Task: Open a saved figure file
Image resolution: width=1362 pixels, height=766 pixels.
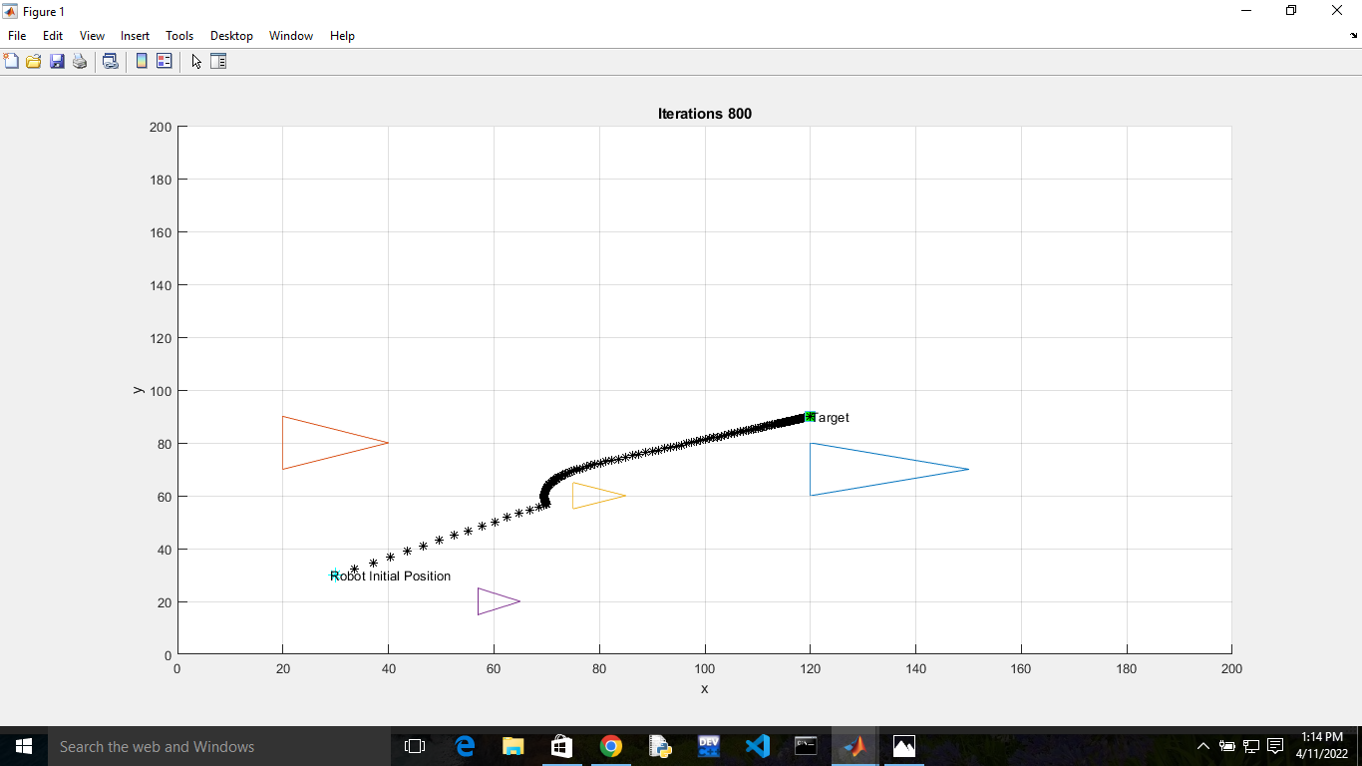Action: [x=33, y=61]
